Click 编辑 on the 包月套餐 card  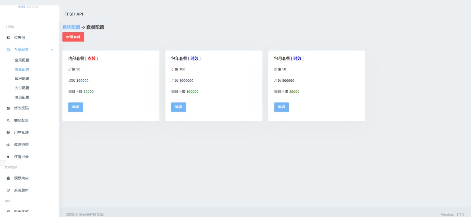(x=281, y=107)
